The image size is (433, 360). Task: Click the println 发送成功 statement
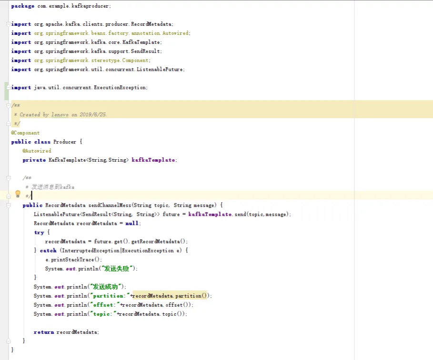click(80, 287)
